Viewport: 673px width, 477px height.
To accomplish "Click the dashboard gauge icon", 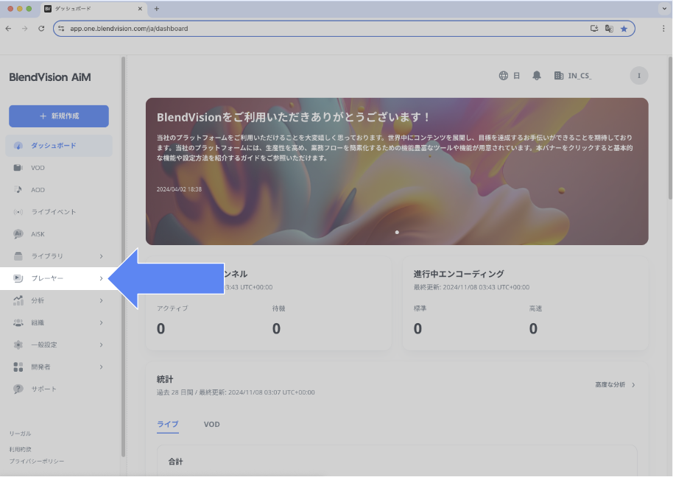I will coord(18,146).
